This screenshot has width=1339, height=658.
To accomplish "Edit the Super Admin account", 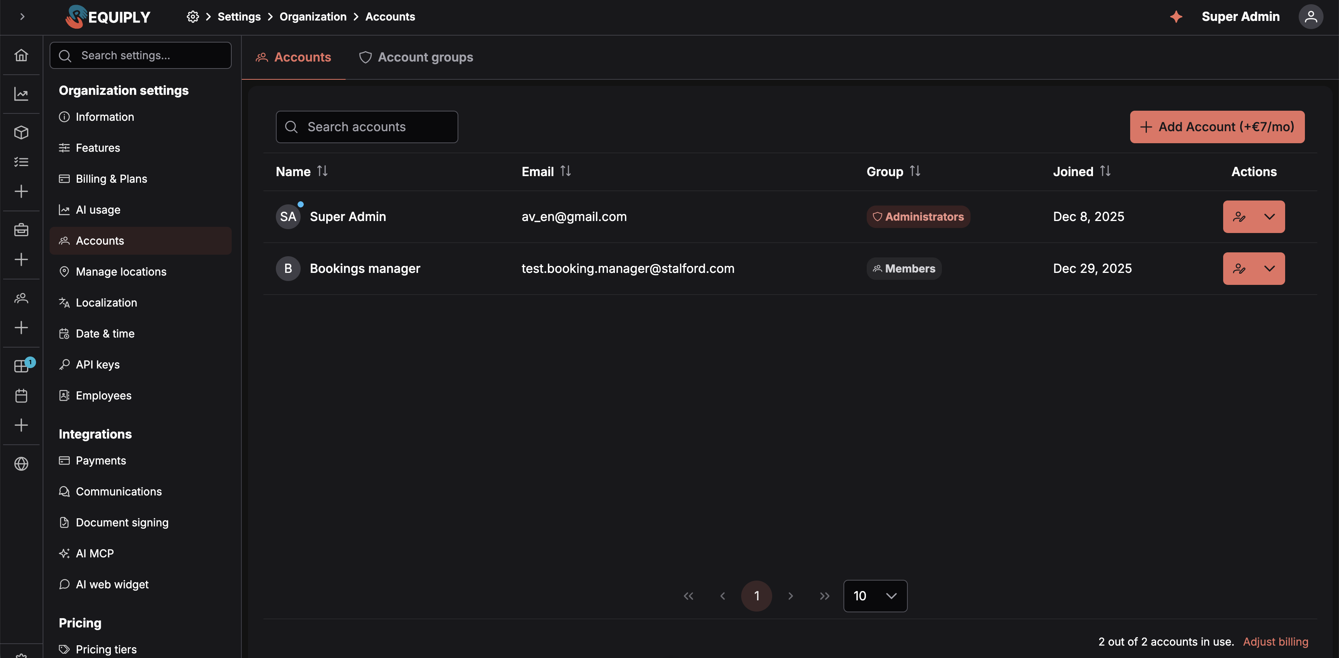I will point(1239,217).
